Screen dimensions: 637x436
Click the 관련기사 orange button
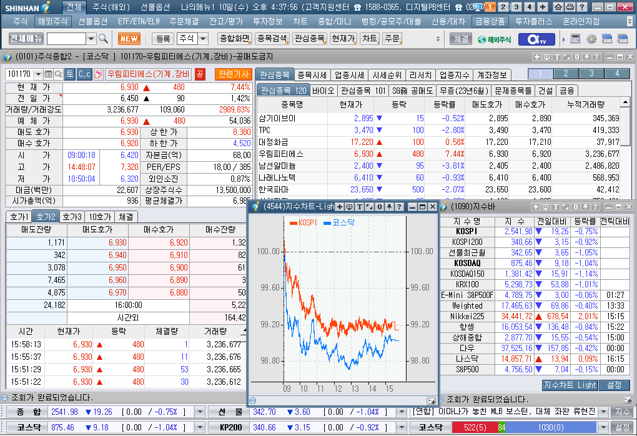[233, 74]
